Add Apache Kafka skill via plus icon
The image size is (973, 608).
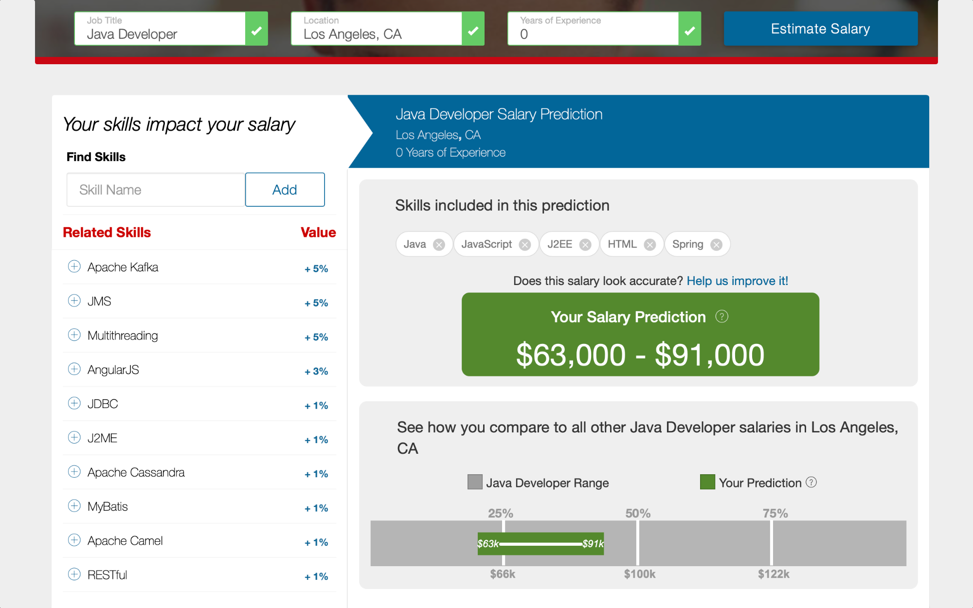(74, 267)
